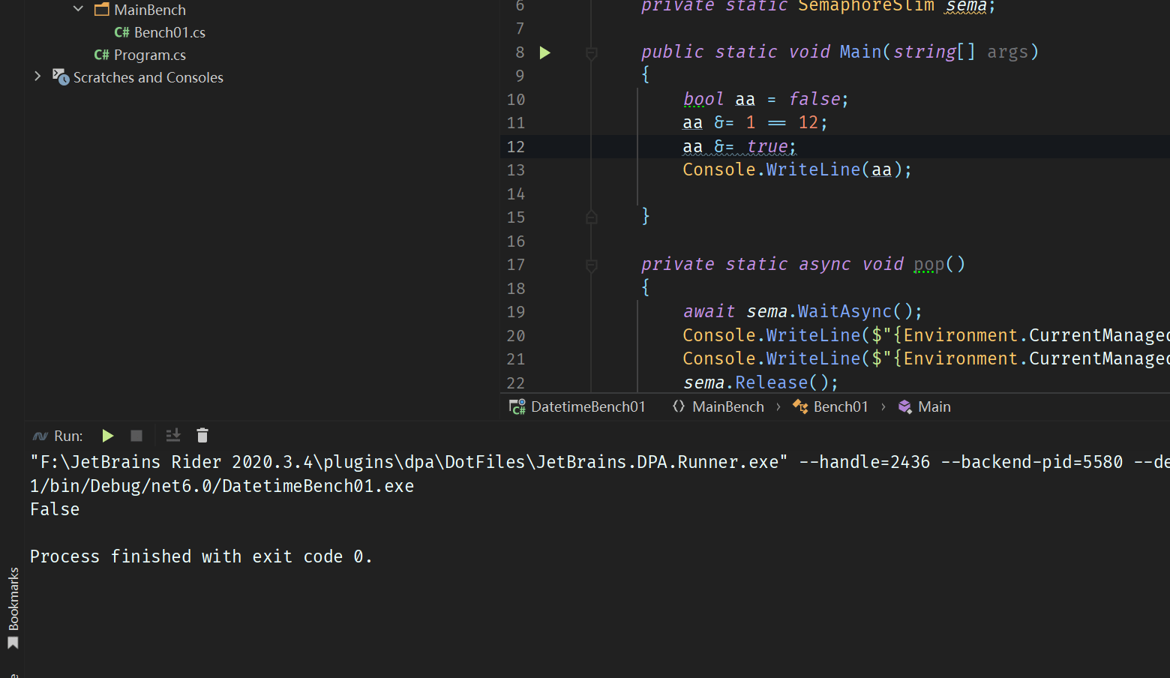Image resolution: width=1170 pixels, height=678 pixels.
Task: Rerun the program with the green Run arrow
Action: point(107,435)
